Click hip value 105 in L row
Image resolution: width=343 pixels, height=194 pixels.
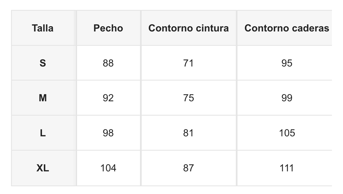coord(287,133)
